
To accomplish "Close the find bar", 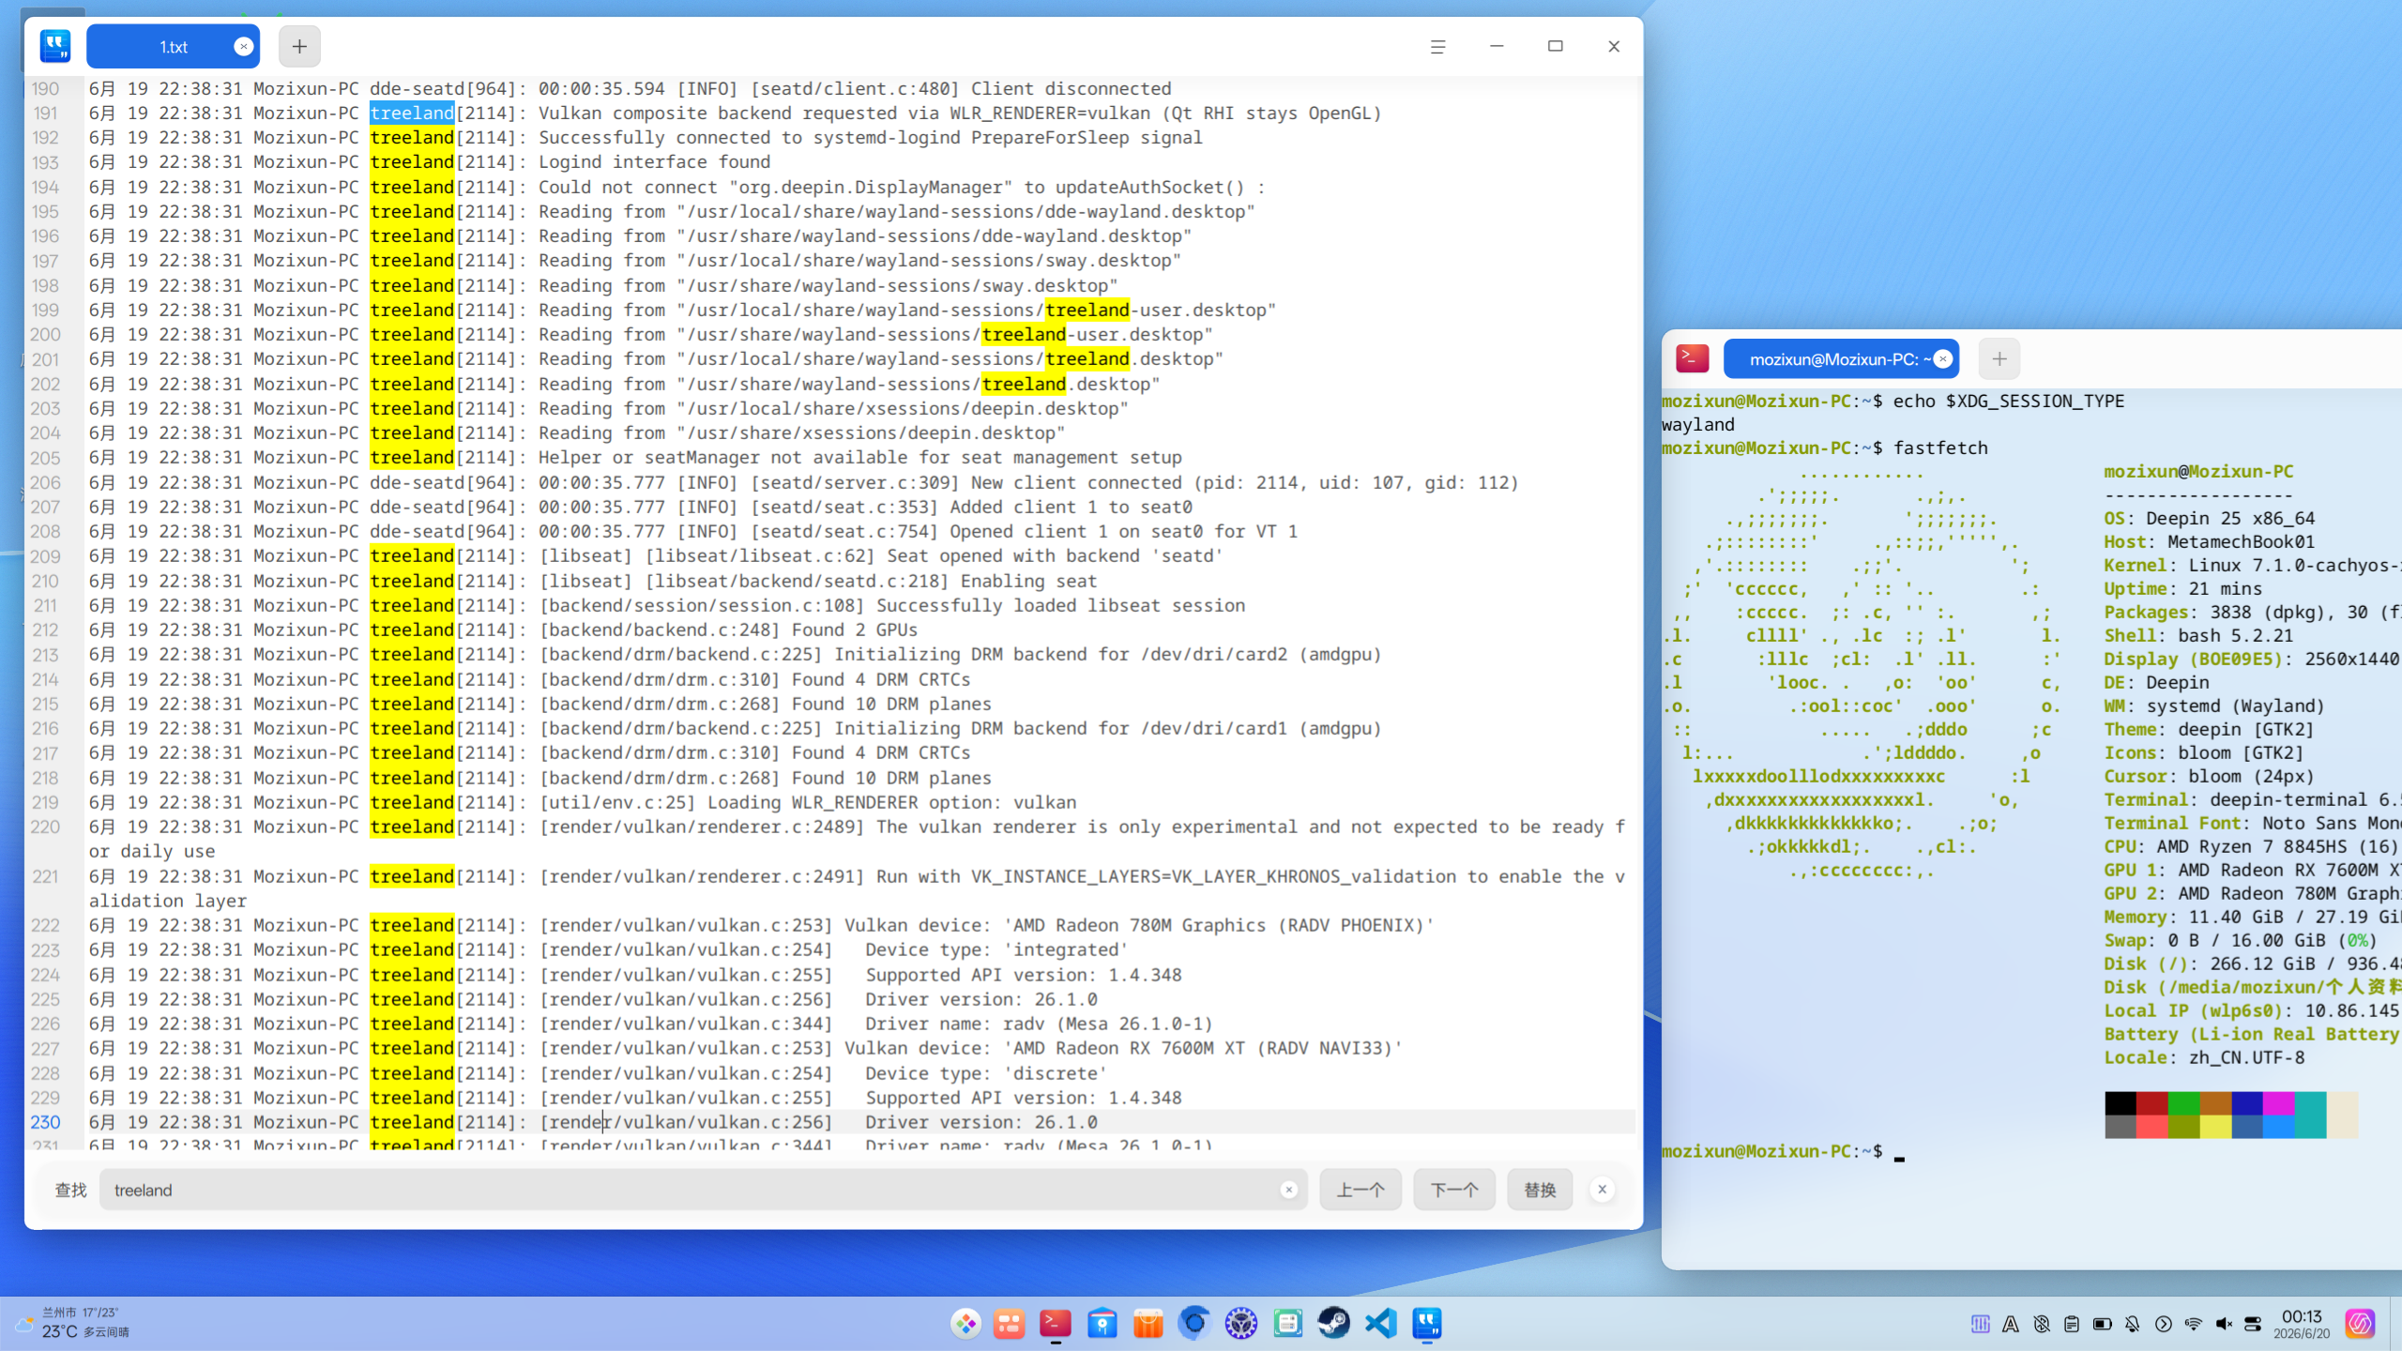I will (x=1603, y=1190).
